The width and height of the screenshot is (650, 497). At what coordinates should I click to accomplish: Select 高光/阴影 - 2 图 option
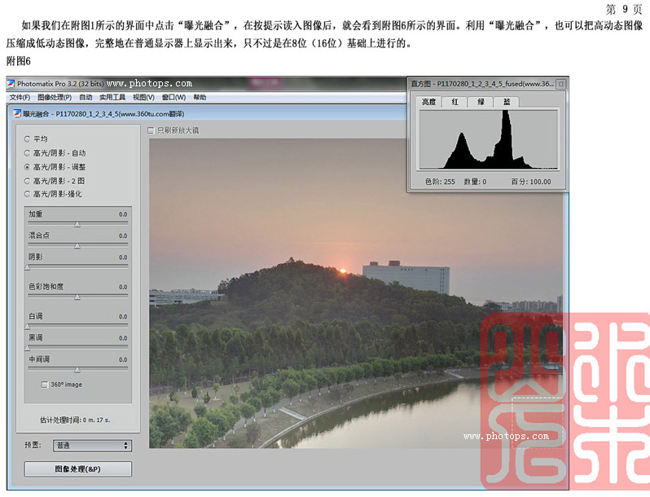click(x=27, y=181)
